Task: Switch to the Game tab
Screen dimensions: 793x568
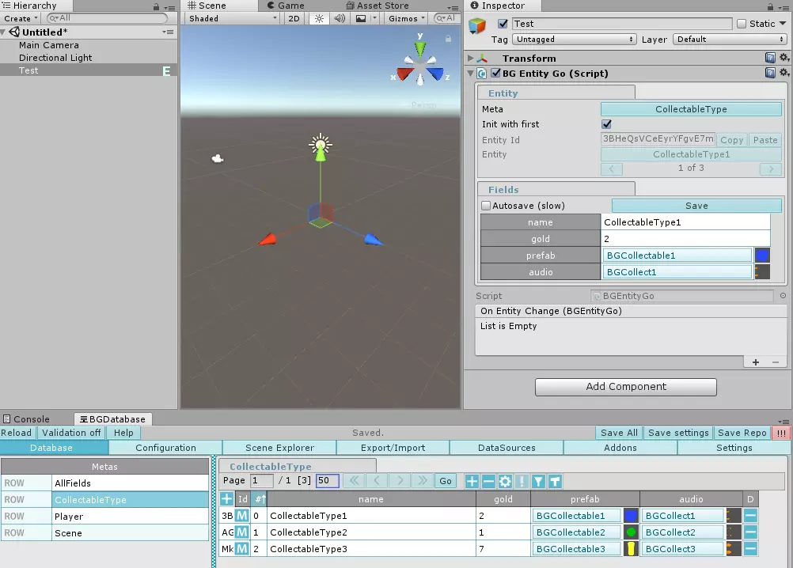Action: point(286,6)
